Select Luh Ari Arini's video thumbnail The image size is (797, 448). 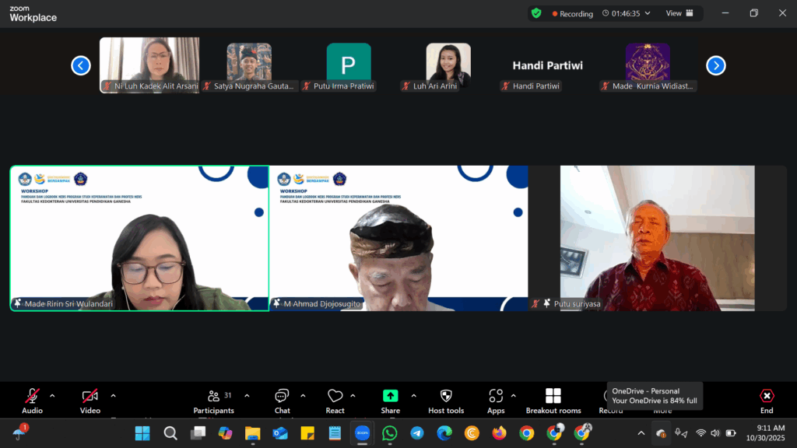[x=448, y=64]
